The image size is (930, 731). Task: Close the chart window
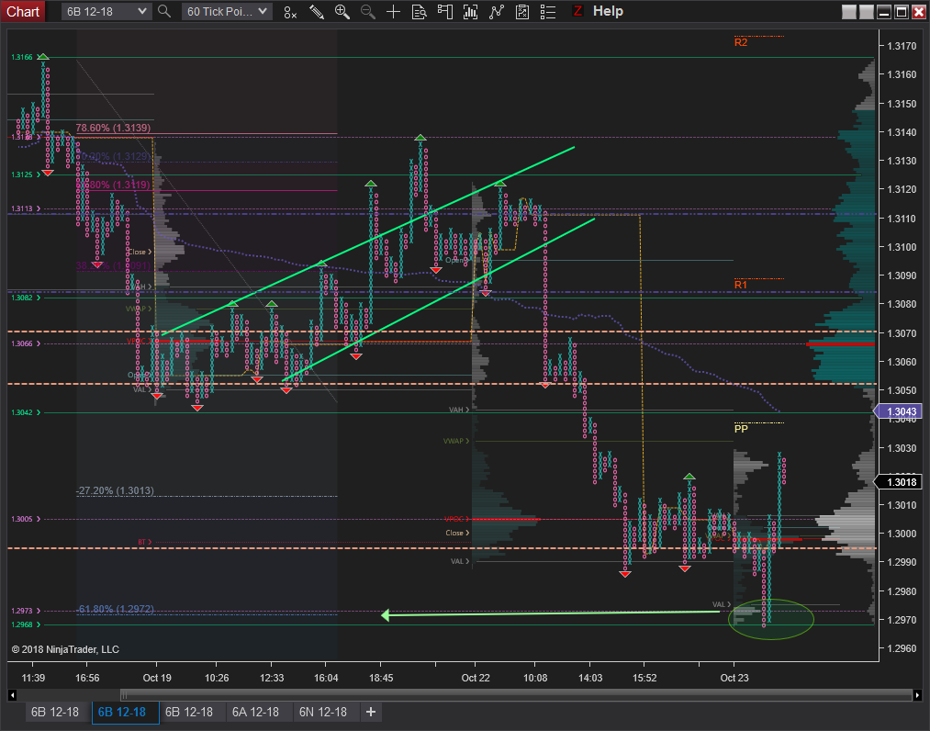pyautogui.click(x=918, y=12)
